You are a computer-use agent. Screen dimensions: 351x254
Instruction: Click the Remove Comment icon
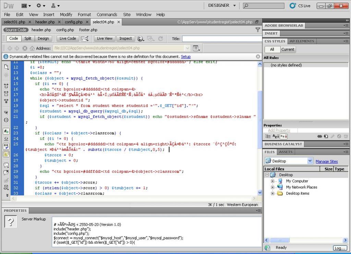click(x=6, y=173)
